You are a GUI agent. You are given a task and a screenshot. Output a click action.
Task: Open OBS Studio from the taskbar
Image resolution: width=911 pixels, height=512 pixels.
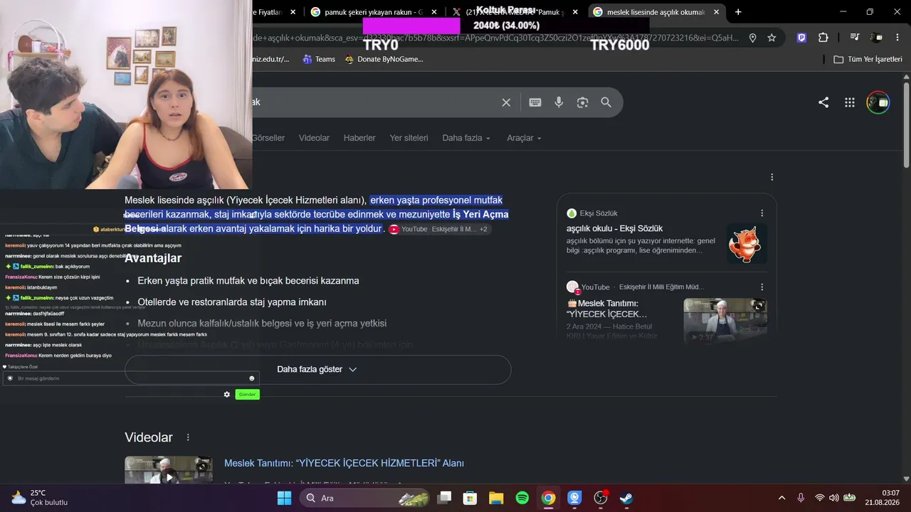pos(601,498)
